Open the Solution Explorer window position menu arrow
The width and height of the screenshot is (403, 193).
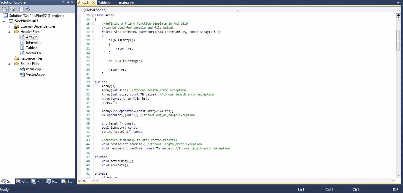(x=63, y=2)
